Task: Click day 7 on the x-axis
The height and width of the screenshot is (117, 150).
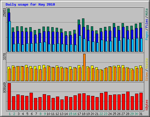Action: (x=36, y=114)
